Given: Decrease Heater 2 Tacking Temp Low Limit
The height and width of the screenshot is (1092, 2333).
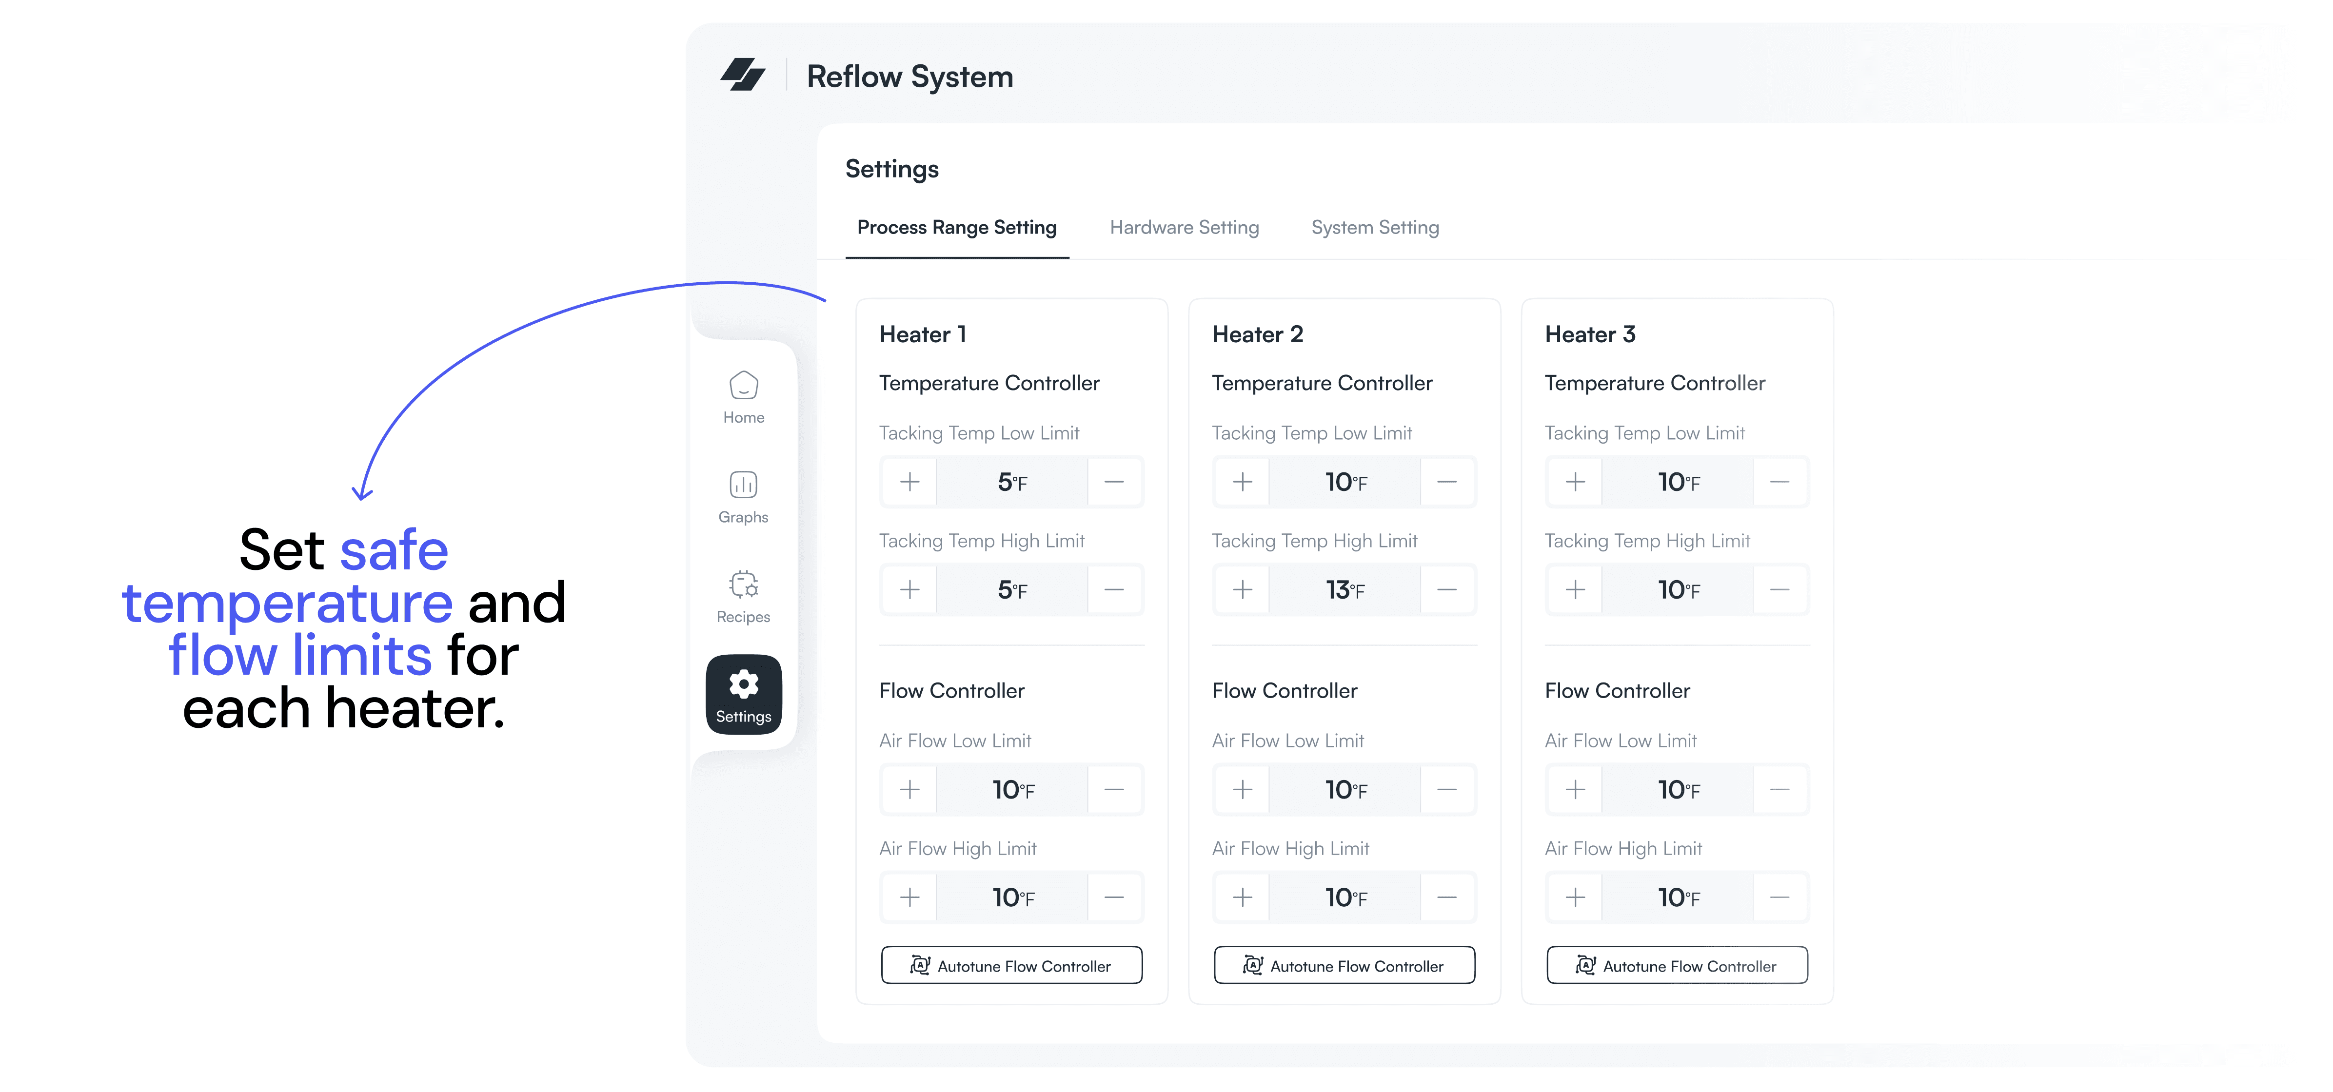Looking at the screenshot, I should (1447, 482).
